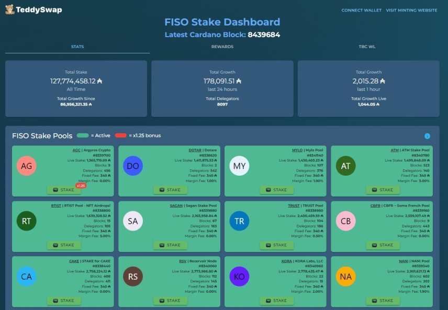Open the AGC ticker link
Image resolution: width=448 pixels, height=310 pixels.
tap(76, 150)
